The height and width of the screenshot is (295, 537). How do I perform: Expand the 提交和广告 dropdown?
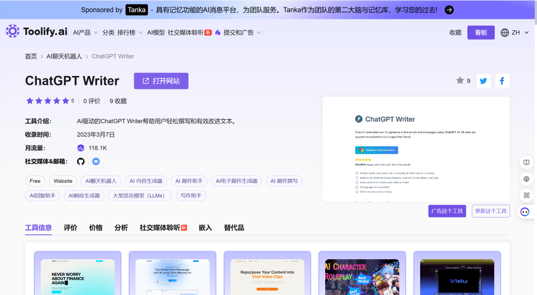(242, 32)
